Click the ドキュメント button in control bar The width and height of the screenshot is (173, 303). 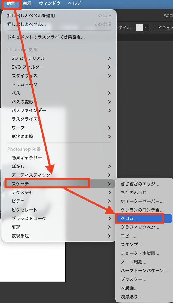point(164,28)
